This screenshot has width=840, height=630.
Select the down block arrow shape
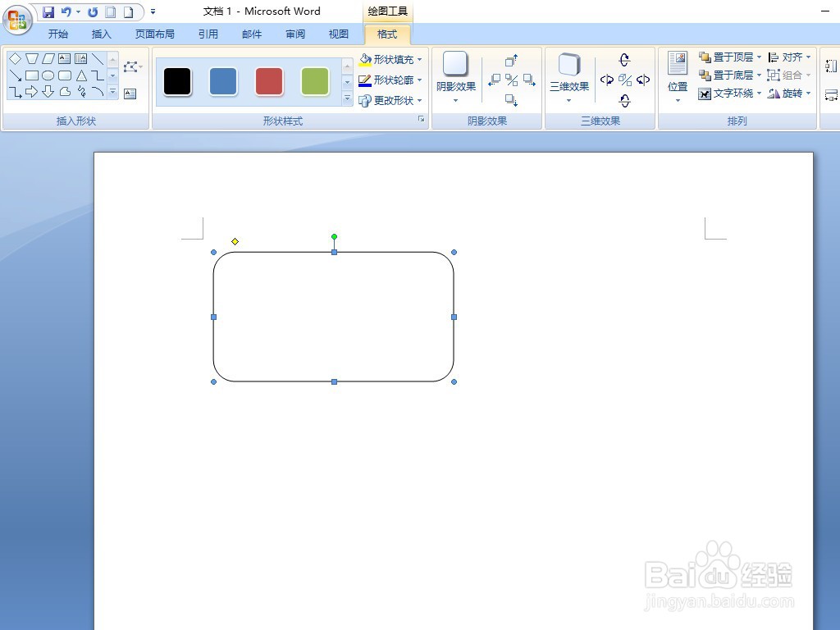point(48,92)
